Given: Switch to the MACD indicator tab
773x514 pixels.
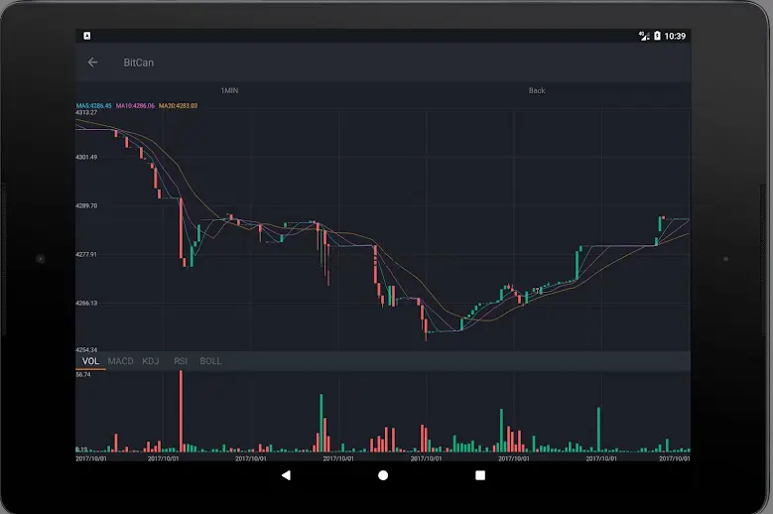Looking at the screenshot, I should tap(120, 361).
